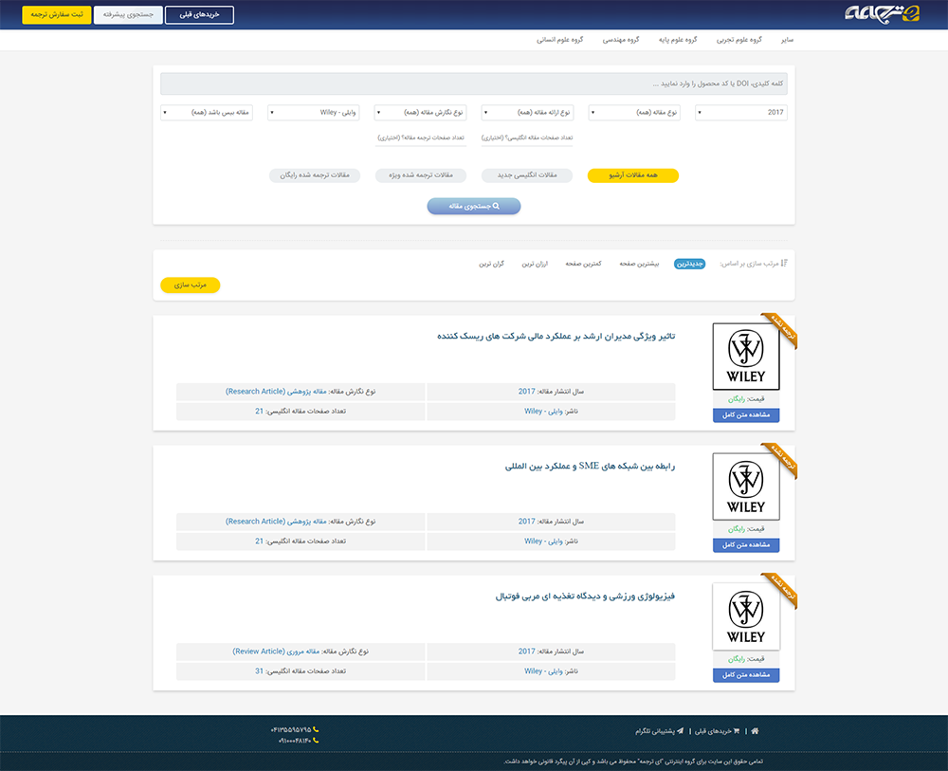This screenshot has width=948, height=771.
Task: Click the Wiley logo on the first article card
Action: (746, 356)
